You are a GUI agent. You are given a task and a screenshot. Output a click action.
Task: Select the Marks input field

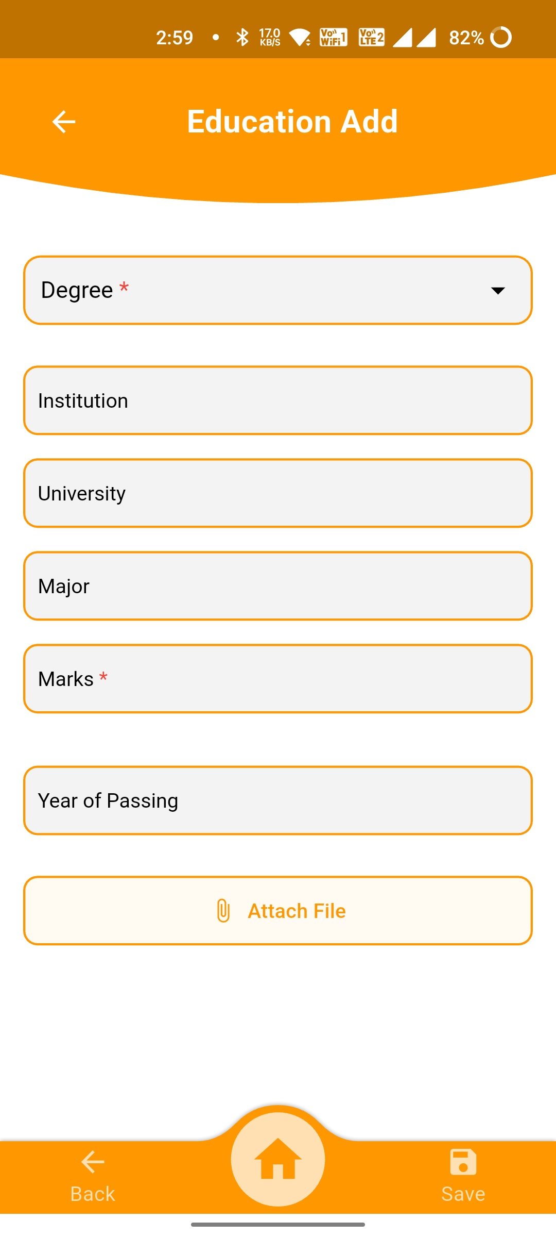278,679
